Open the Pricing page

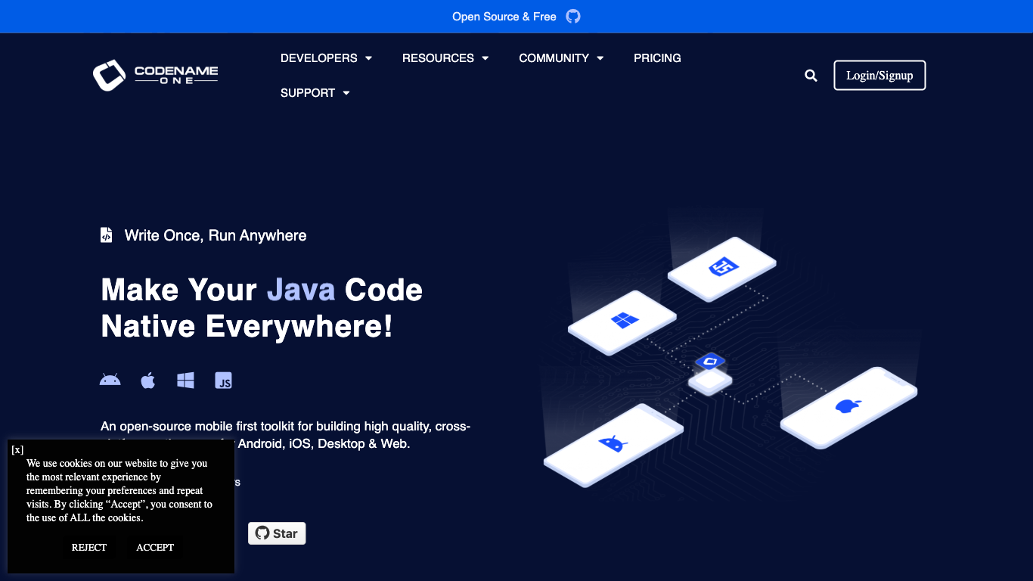pos(657,58)
